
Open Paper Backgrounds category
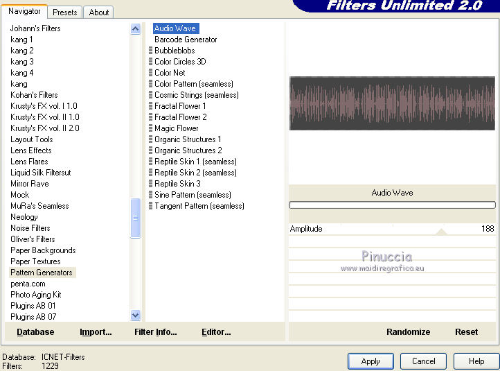(x=43, y=250)
